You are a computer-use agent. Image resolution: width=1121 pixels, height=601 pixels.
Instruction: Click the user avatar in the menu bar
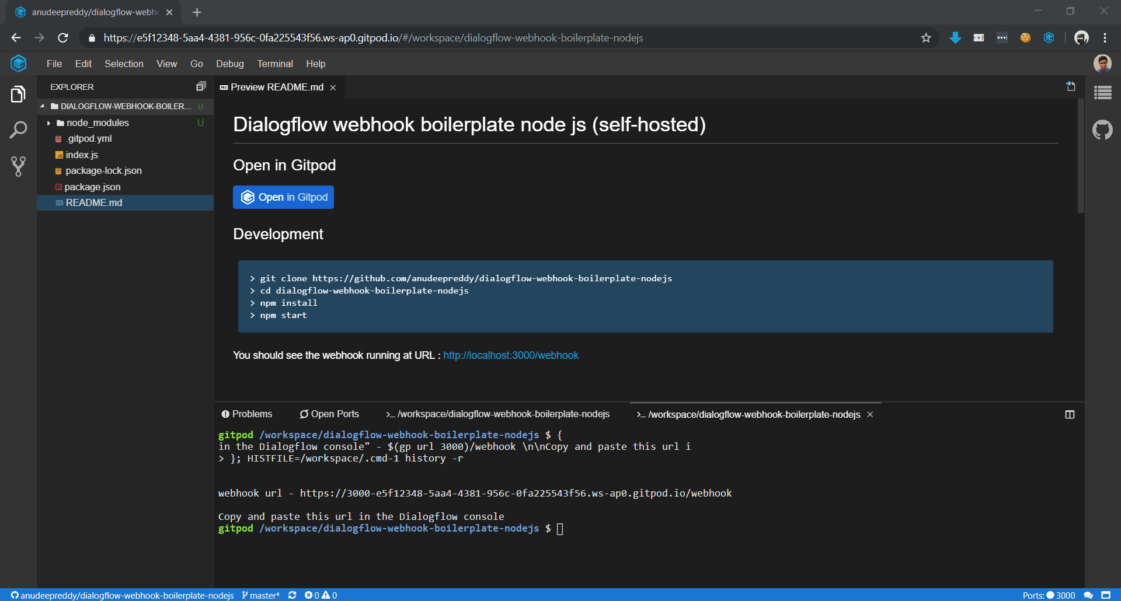coord(1102,63)
